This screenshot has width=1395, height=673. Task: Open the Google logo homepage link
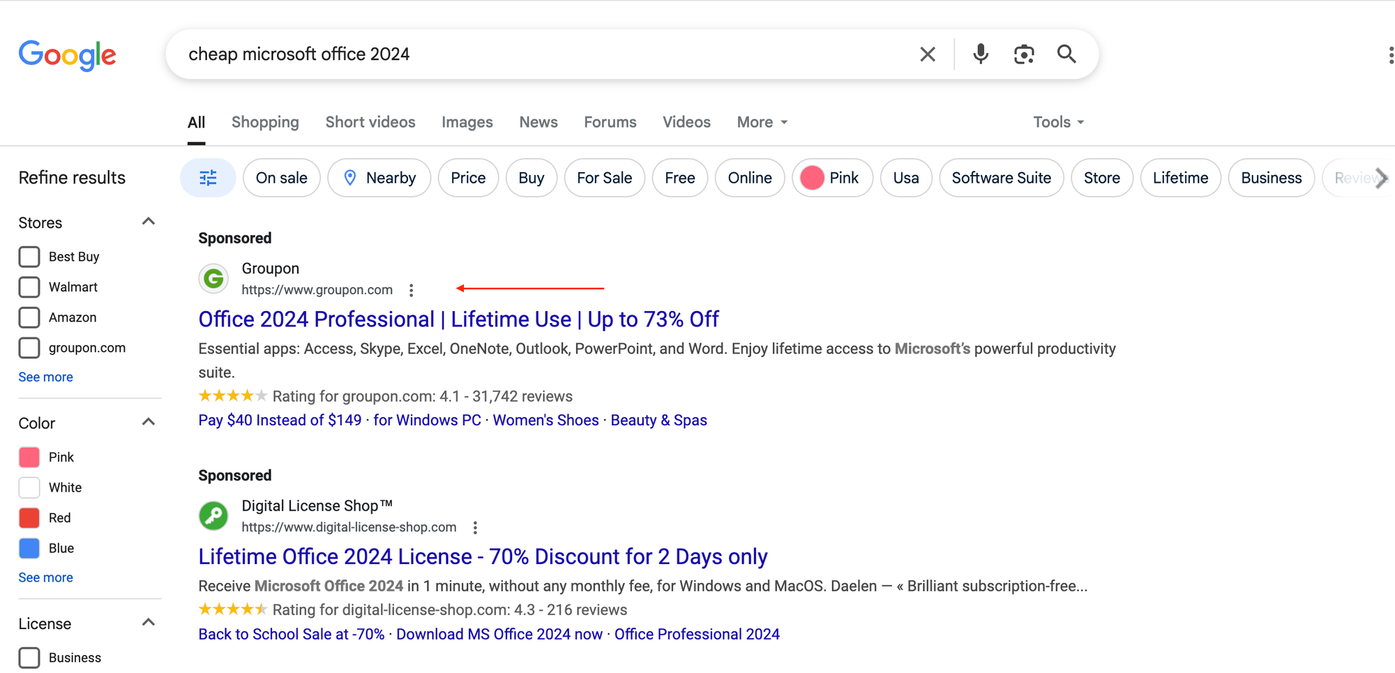click(x=68, y=55)
